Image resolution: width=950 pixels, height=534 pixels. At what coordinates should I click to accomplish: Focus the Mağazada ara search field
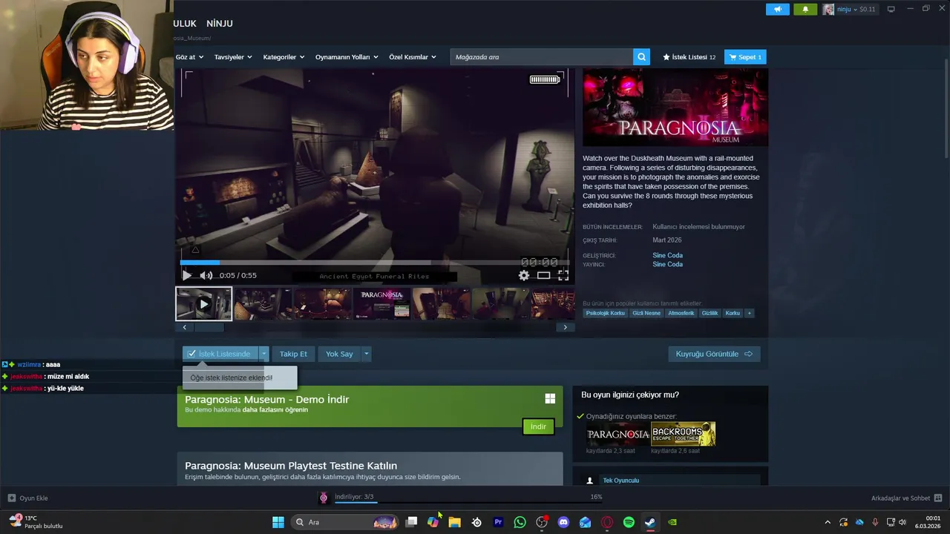tap(541, 57)
